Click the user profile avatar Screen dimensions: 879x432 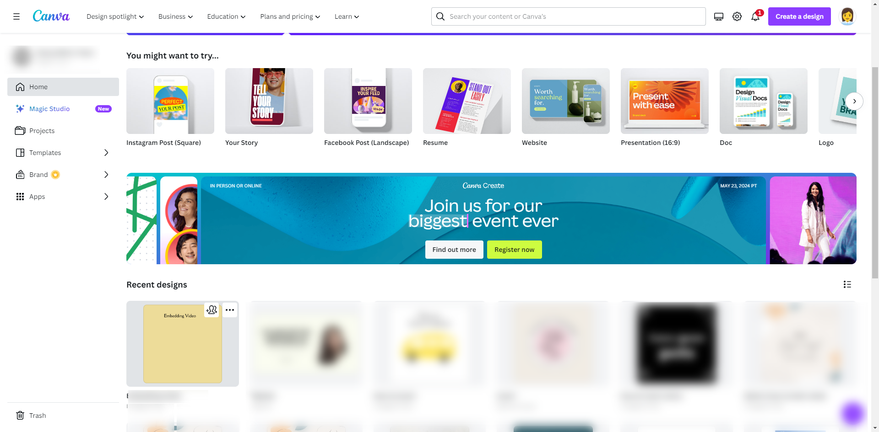pos(847,16)
